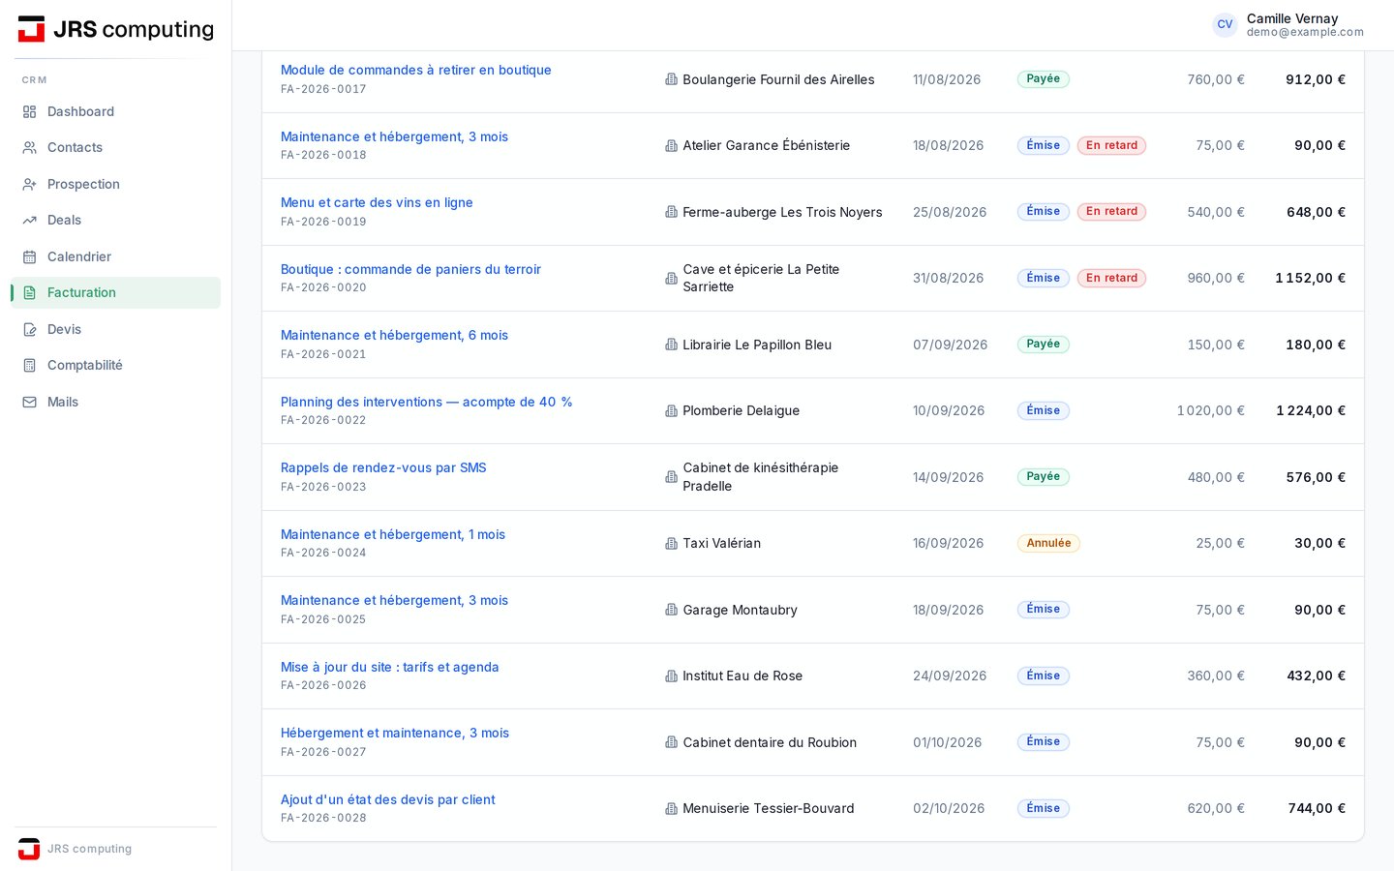
Task: Click the Payée badge for Librairie Le Papillon Bleu
Action: [1043, 345]
